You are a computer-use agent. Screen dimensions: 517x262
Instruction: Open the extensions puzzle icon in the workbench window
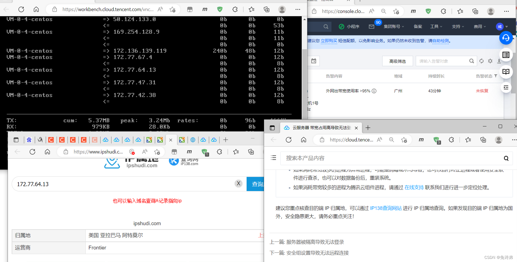coord(235,9)
